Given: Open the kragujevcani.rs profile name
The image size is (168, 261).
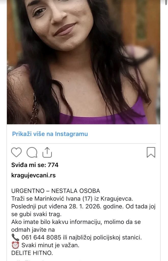Looking at the screenshot, I should tap(33, 175).
